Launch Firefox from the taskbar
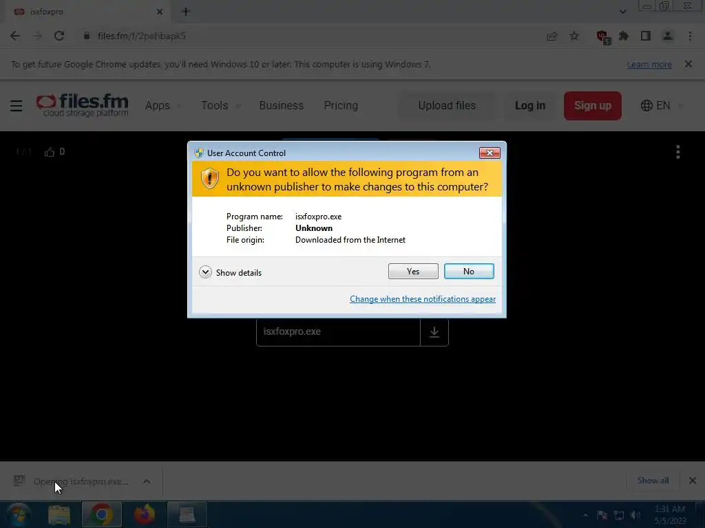705x528 pixels. point(145,514)
